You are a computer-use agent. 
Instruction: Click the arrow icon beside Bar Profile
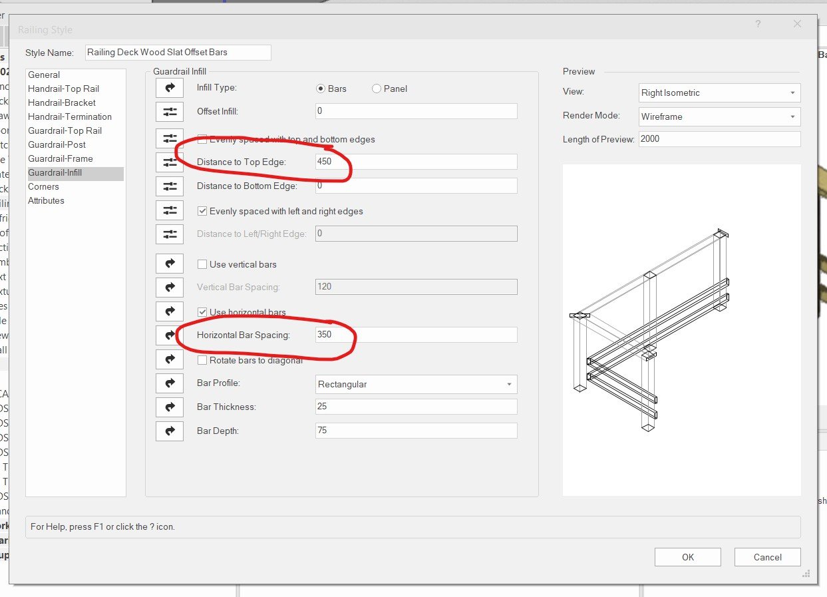click(x=170, y=383)
